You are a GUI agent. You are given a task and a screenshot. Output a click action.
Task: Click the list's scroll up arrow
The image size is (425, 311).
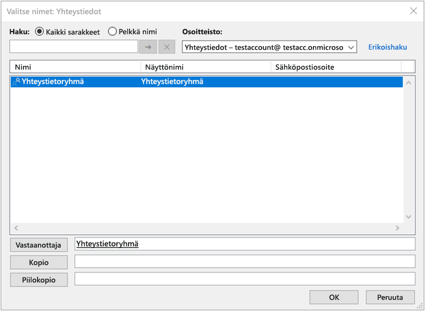click(408, 83)
